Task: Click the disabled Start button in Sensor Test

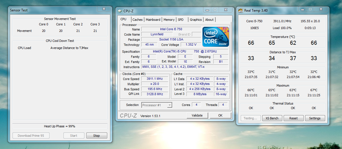Action: (x=74, y=136)
